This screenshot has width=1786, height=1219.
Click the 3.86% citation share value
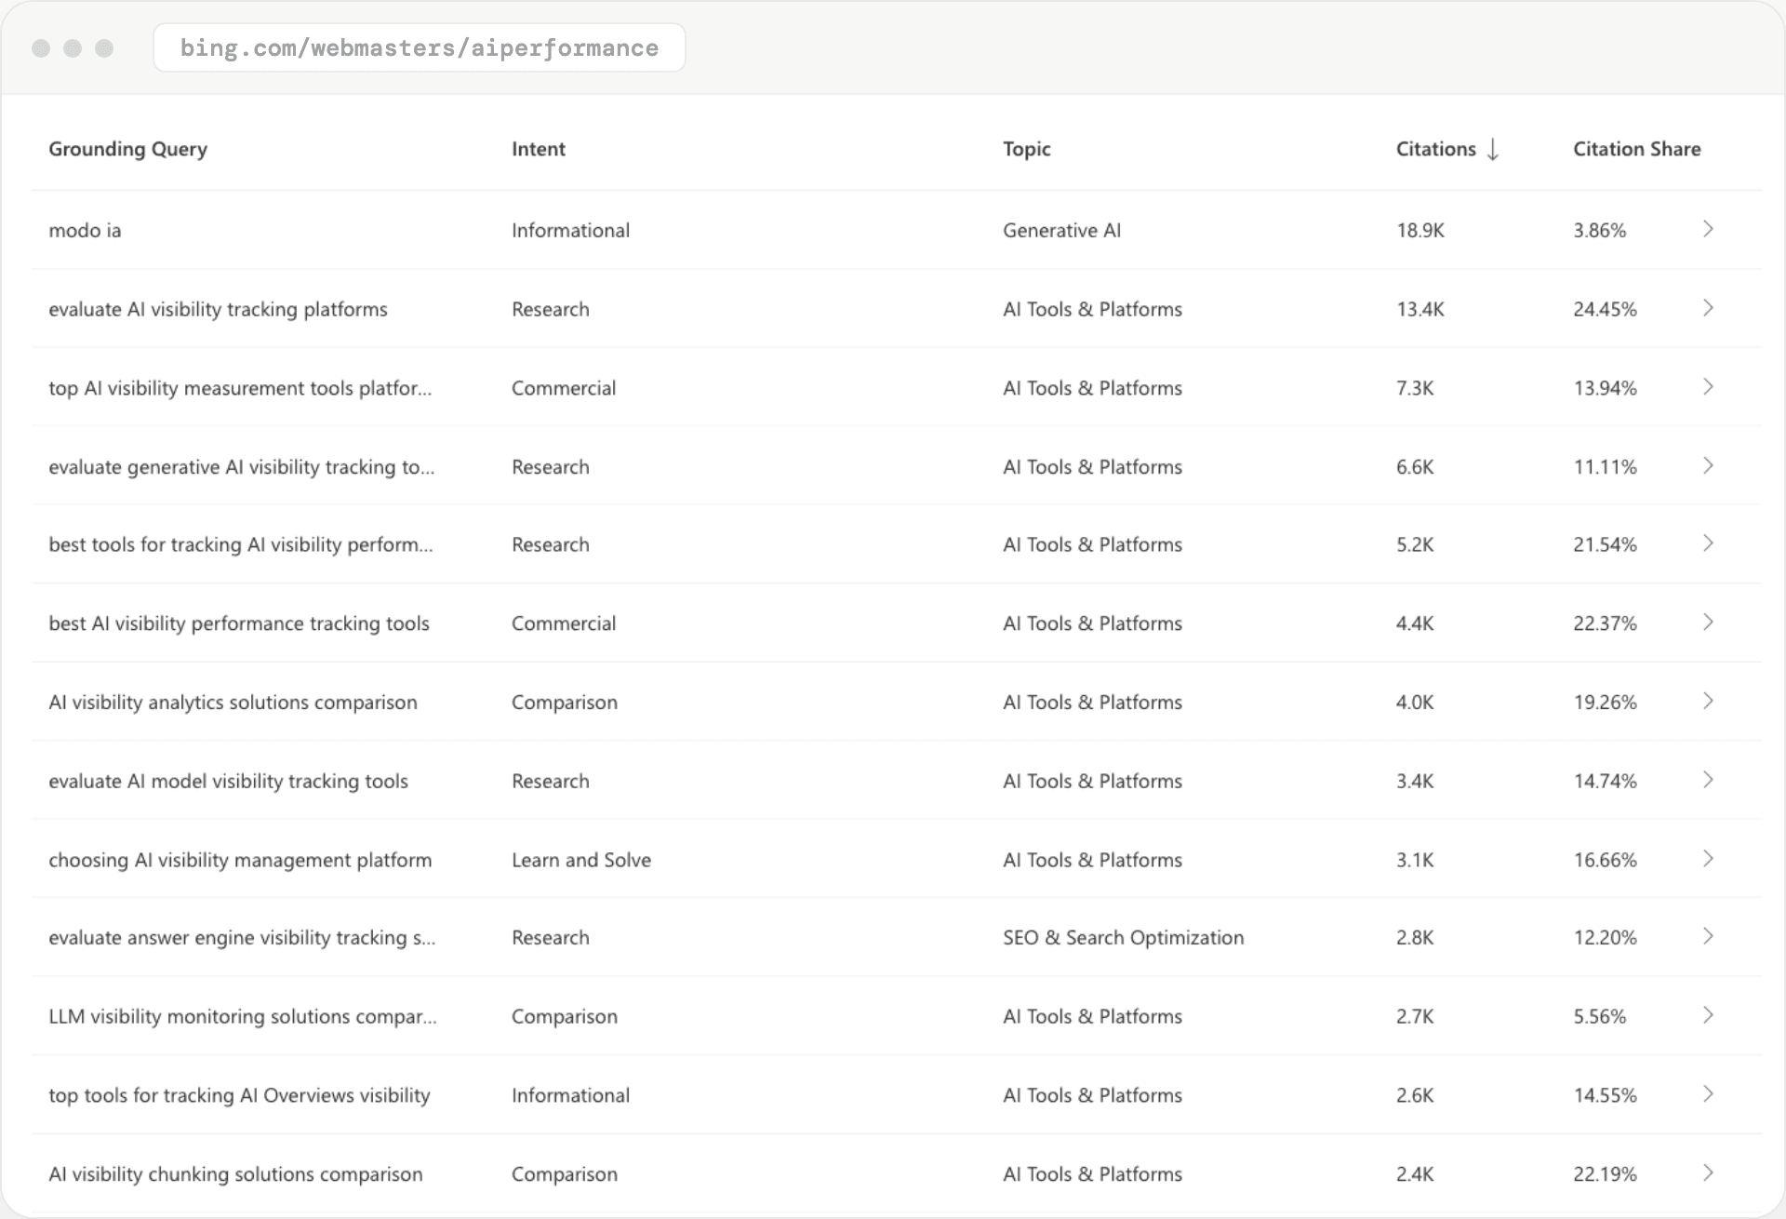1599,230
